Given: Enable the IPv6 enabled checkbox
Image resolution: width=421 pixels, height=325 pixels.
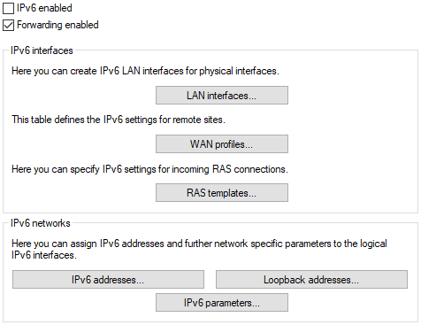Looking at the screenshot, I should pos(8,8).
